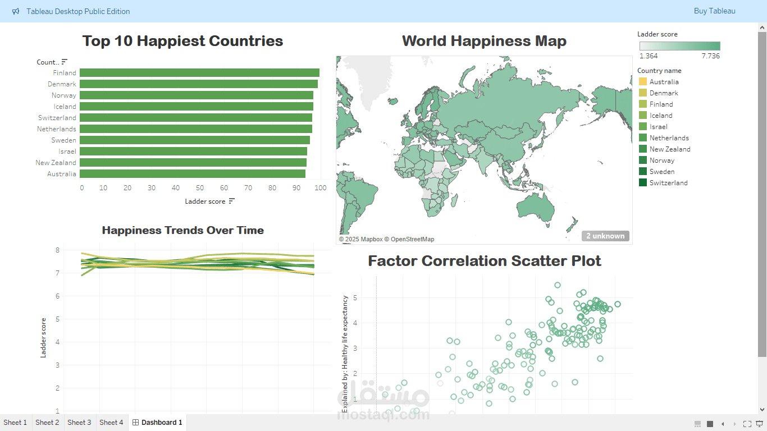Screen dimensions: 767x431
Task: Select the New Zealand bar in chart
Action: click(x=193, y=162)
